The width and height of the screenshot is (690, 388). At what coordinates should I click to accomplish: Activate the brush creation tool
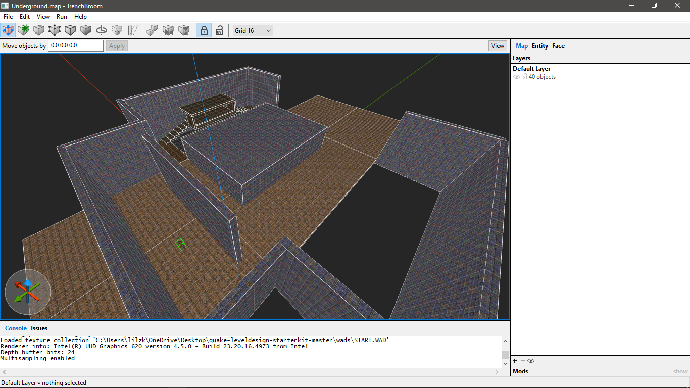tap(23, 30)
